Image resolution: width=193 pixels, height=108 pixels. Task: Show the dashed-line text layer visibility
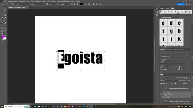[161, 88]
